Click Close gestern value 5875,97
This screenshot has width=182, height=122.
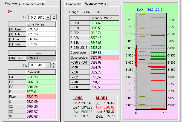tap(105, 58)
